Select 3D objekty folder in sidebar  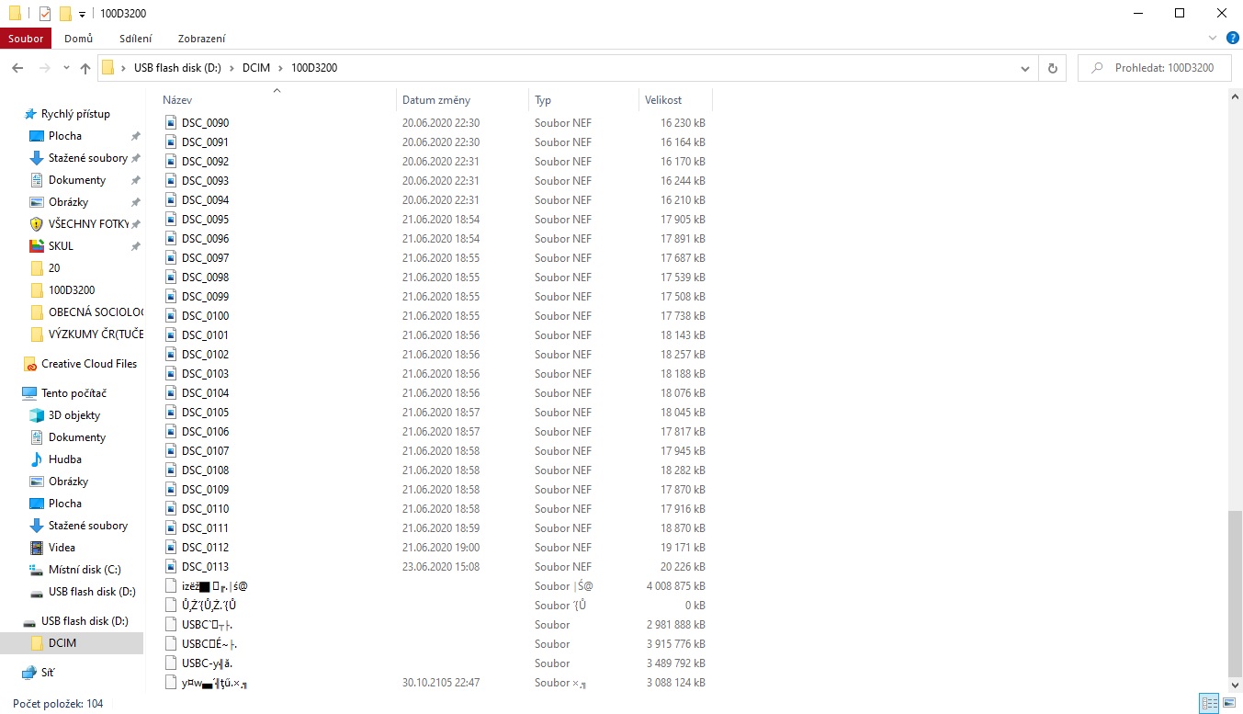point(73,415)
